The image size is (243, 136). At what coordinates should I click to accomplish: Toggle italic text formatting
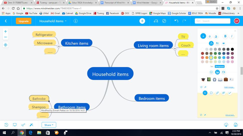click(232, 36)
